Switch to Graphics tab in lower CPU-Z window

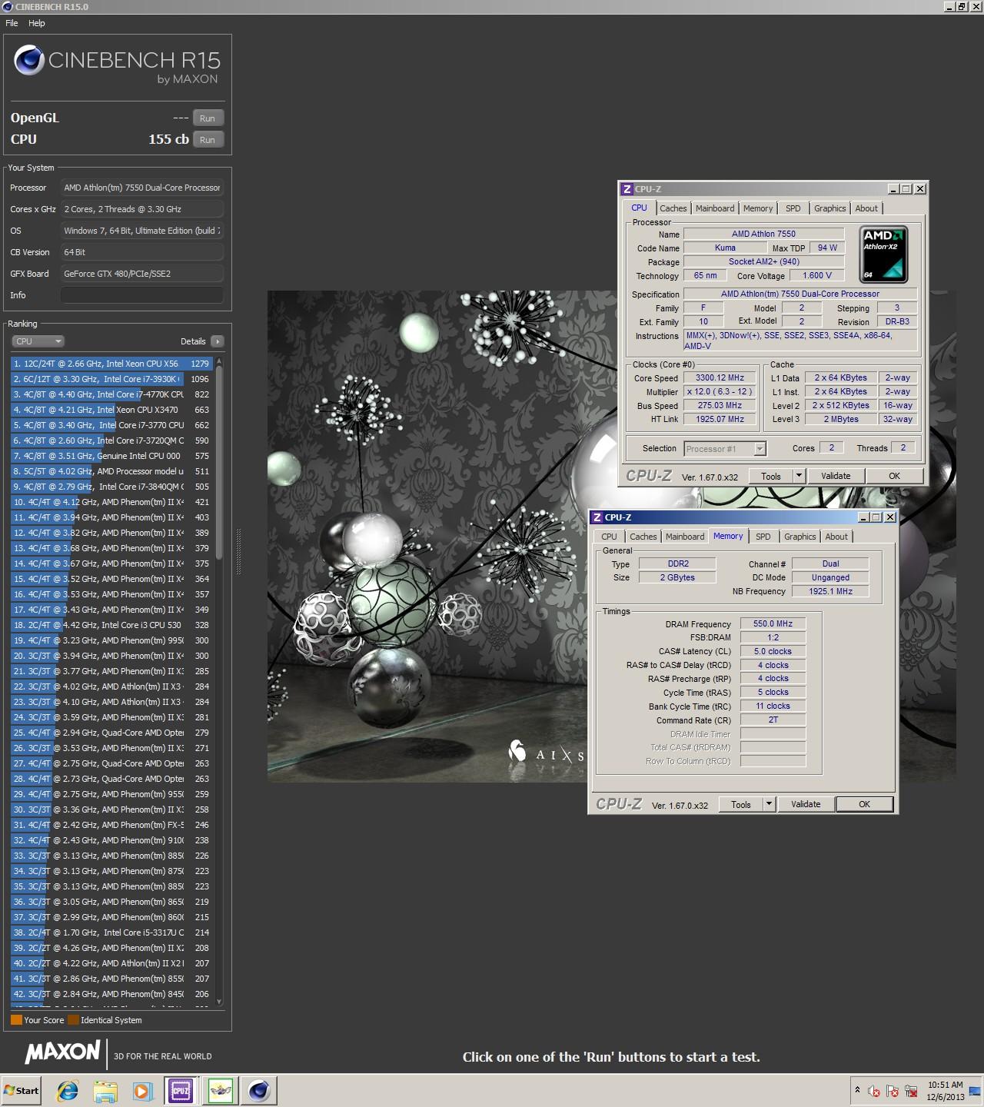799,537
